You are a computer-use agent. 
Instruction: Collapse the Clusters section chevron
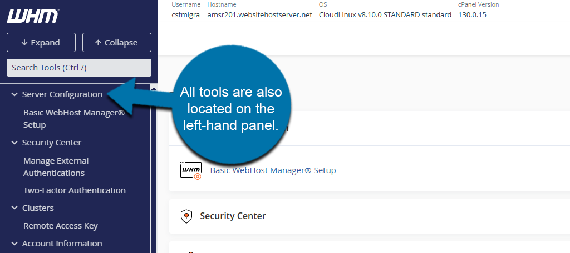[14, 208]
